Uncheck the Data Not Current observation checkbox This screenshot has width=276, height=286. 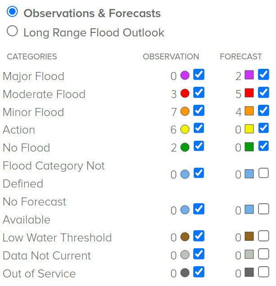pyautogui.click(x=199, y=254)
